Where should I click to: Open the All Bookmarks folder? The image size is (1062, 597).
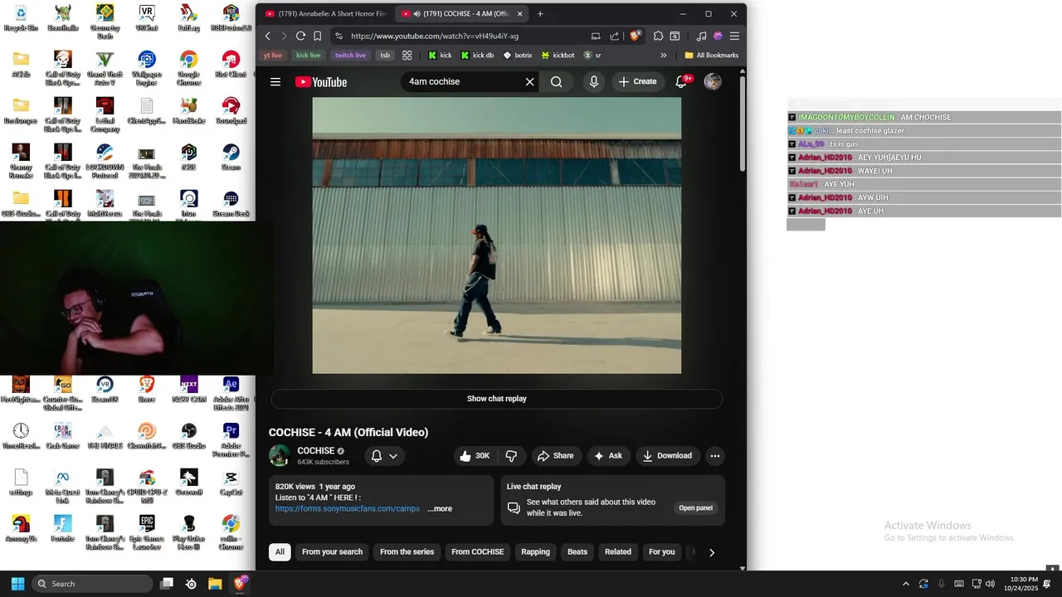[x=711, y=56]
